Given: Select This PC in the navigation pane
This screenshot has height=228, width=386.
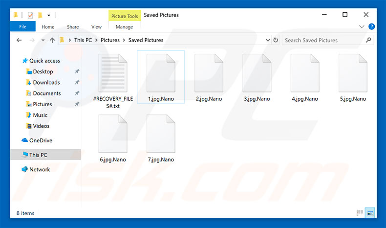Looking at the screenshot, I should (x=45, y=155).
